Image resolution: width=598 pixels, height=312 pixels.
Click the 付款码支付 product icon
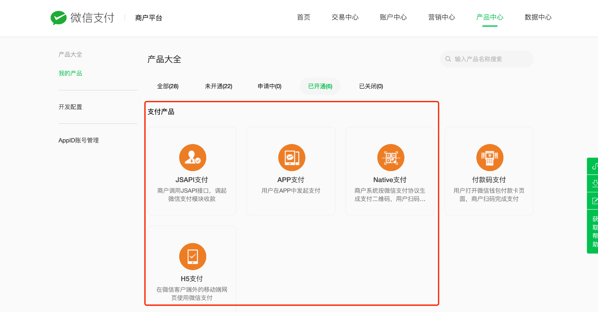pyautogui.click(x=490, y=158)
